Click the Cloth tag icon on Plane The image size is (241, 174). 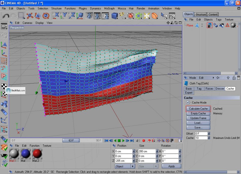pyautogui.click(x=210, y=25)
